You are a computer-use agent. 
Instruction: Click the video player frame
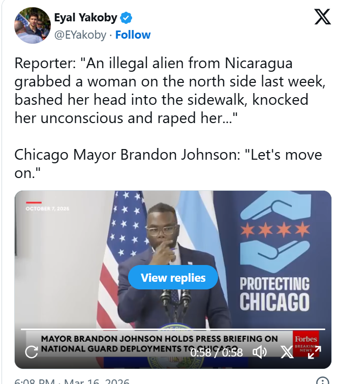[173, 279]
